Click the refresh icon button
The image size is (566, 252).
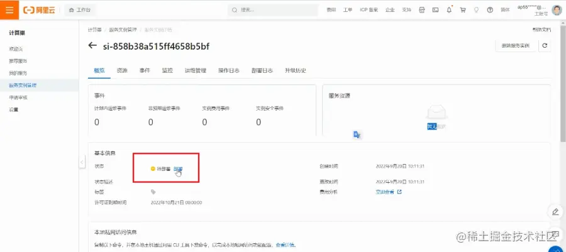coord(545,46)
